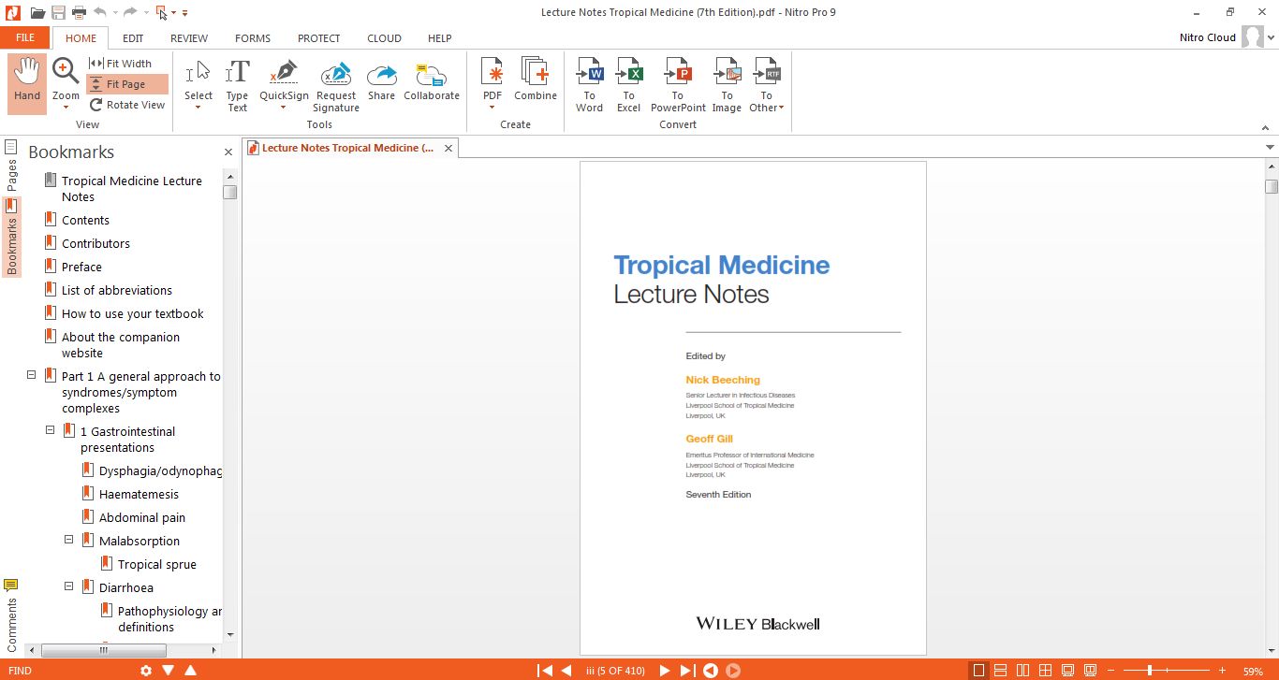Open the Contents bookmark
The image size is (1279, 680).
[85, 220]
